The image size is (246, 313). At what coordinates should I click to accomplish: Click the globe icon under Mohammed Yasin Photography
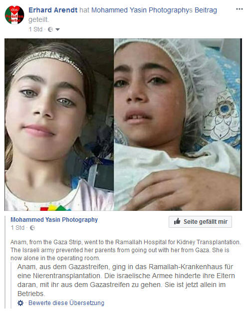(32, 228)
